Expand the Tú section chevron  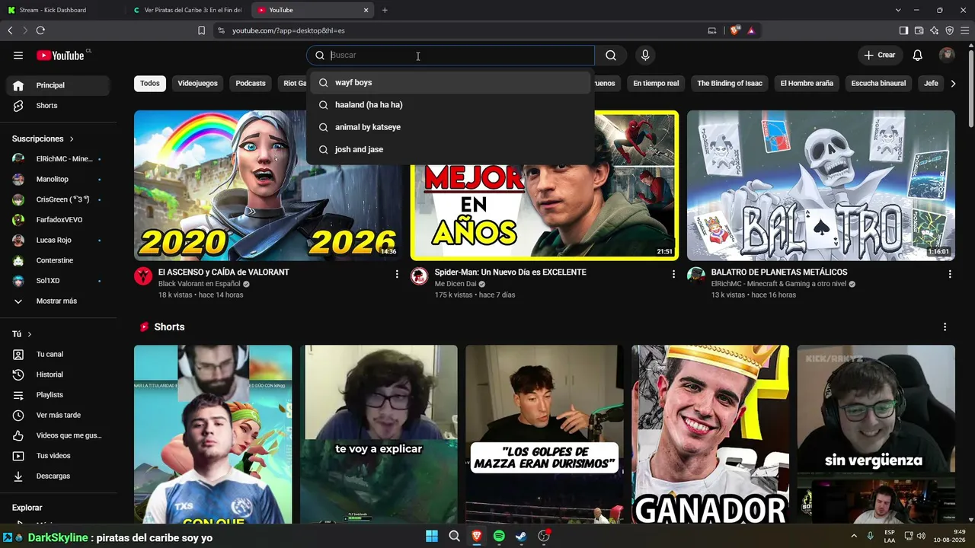[30, 334]
